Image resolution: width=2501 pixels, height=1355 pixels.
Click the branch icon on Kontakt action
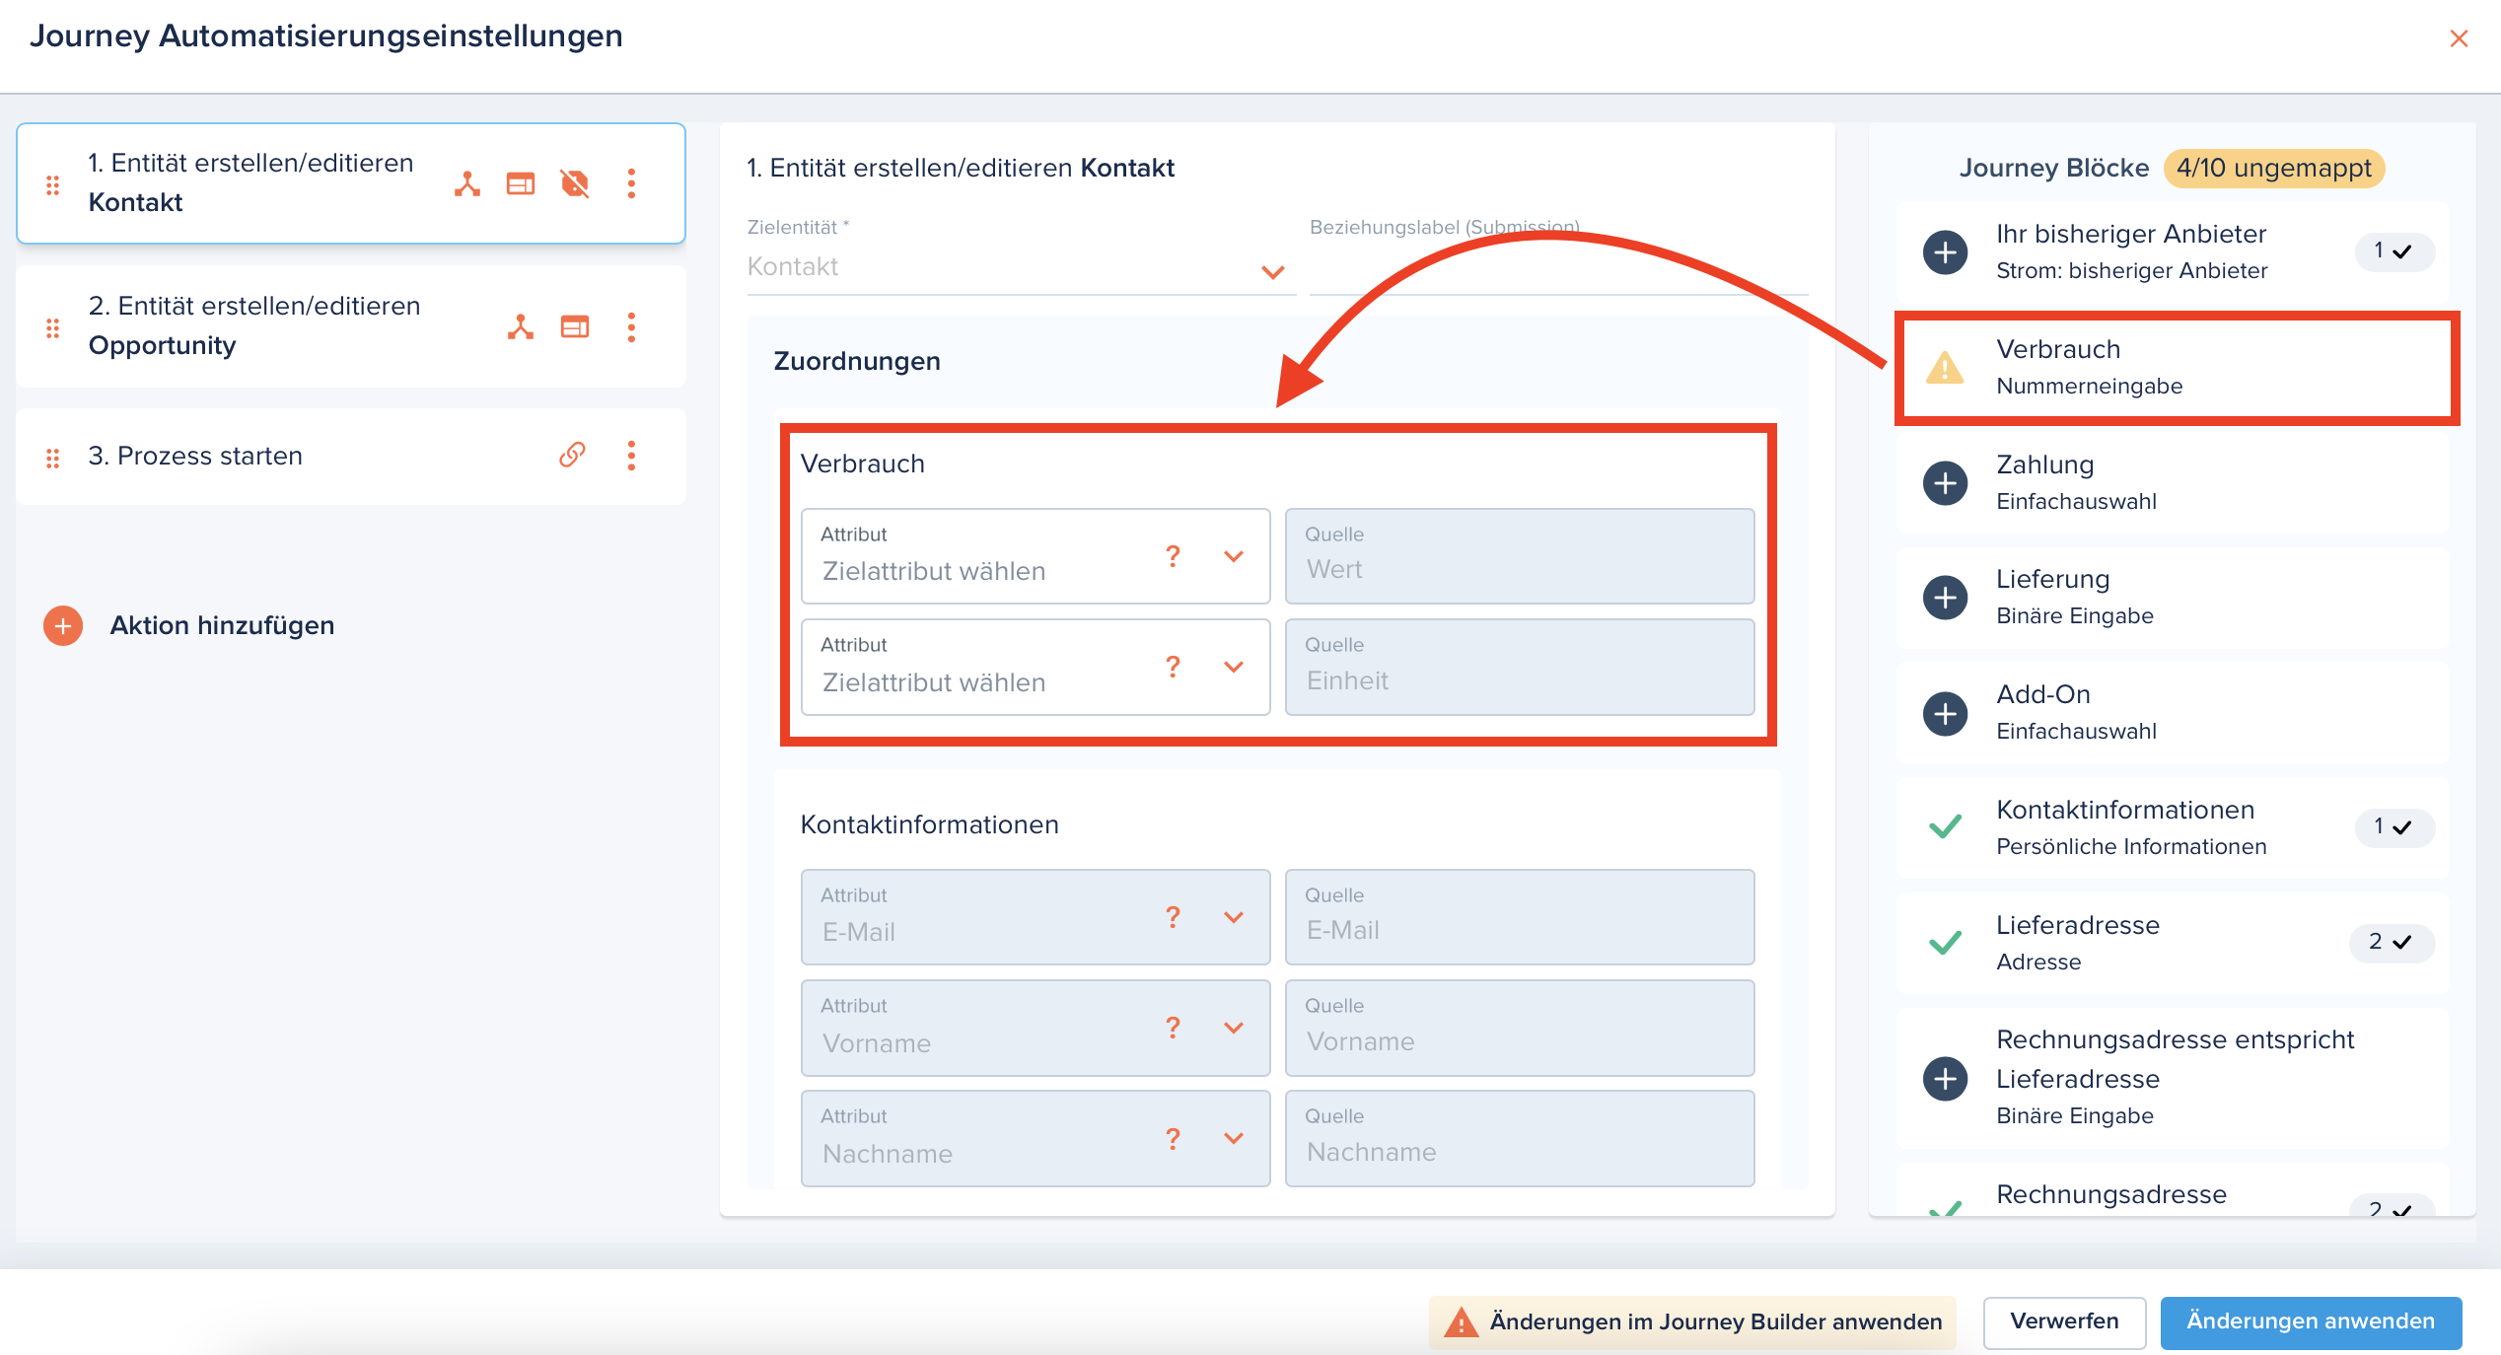coord(467,183)
